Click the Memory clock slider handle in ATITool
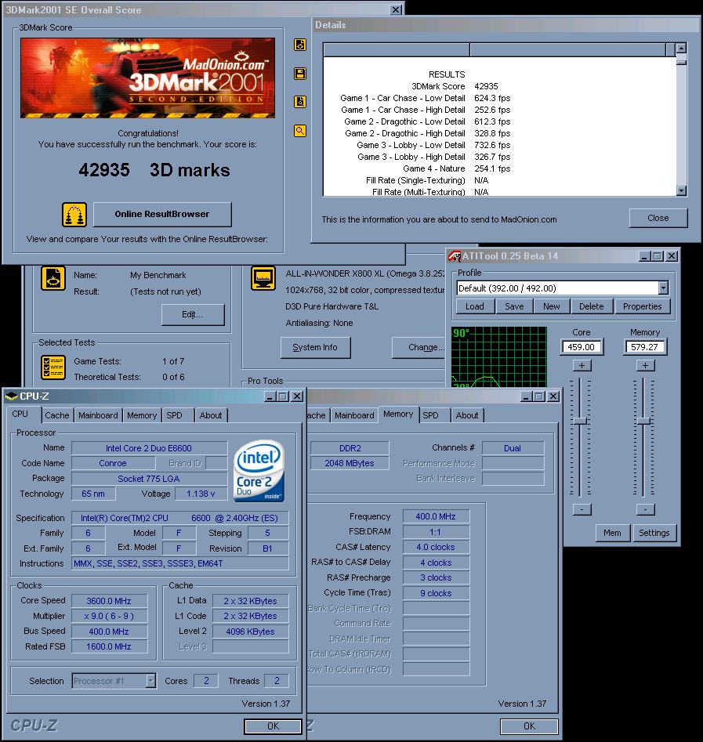The width and height of the screenshot is (703, 742). click(x=643, y=422)
